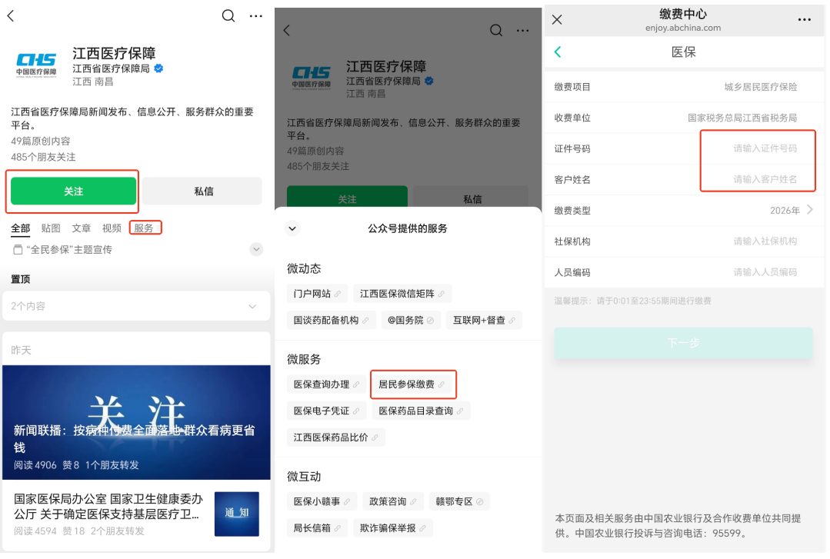Click the 下一步 button
This screenshot has width=830, height=559.
683,343
